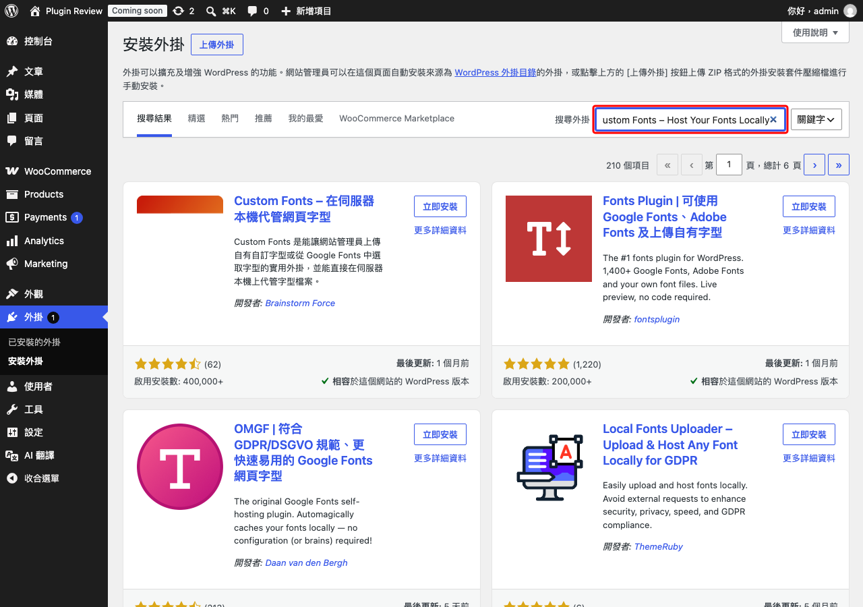Click the plugin search input field

point(690,119)
